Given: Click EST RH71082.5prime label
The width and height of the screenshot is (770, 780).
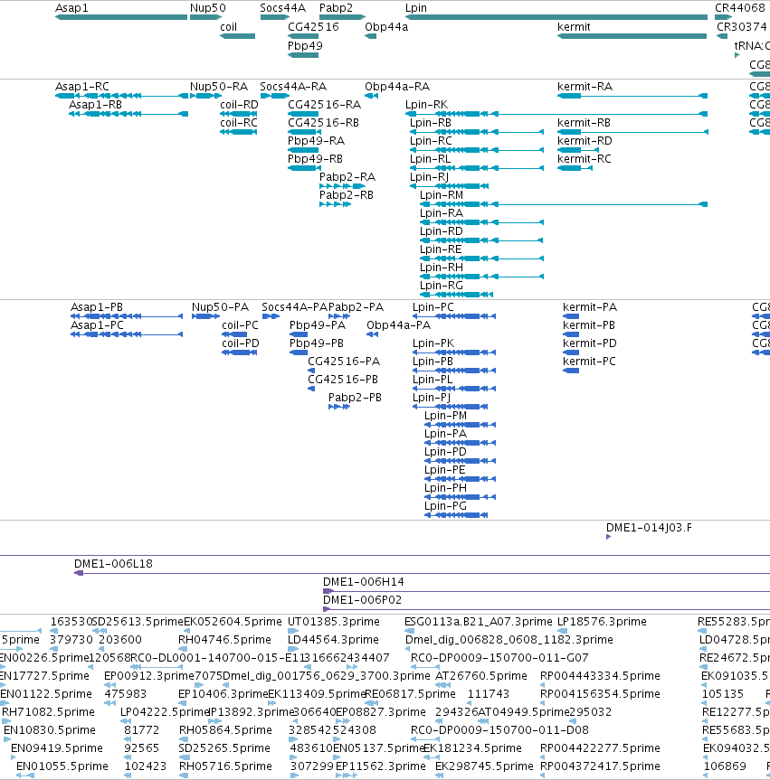Looking at the screenshot, I should click(48, 712).
